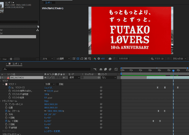Click the delete trash icon in Project panel
Image resolution: width=189 pixels, height=135 pixels.
point(11,59)
